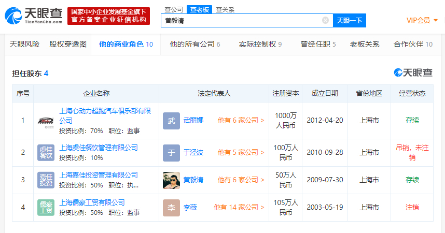Viewport: 445px width, 233px height.
Task: Open 上海心动力超跑汽车俱乐部有限公司 company link
Action: click(105, 115)
